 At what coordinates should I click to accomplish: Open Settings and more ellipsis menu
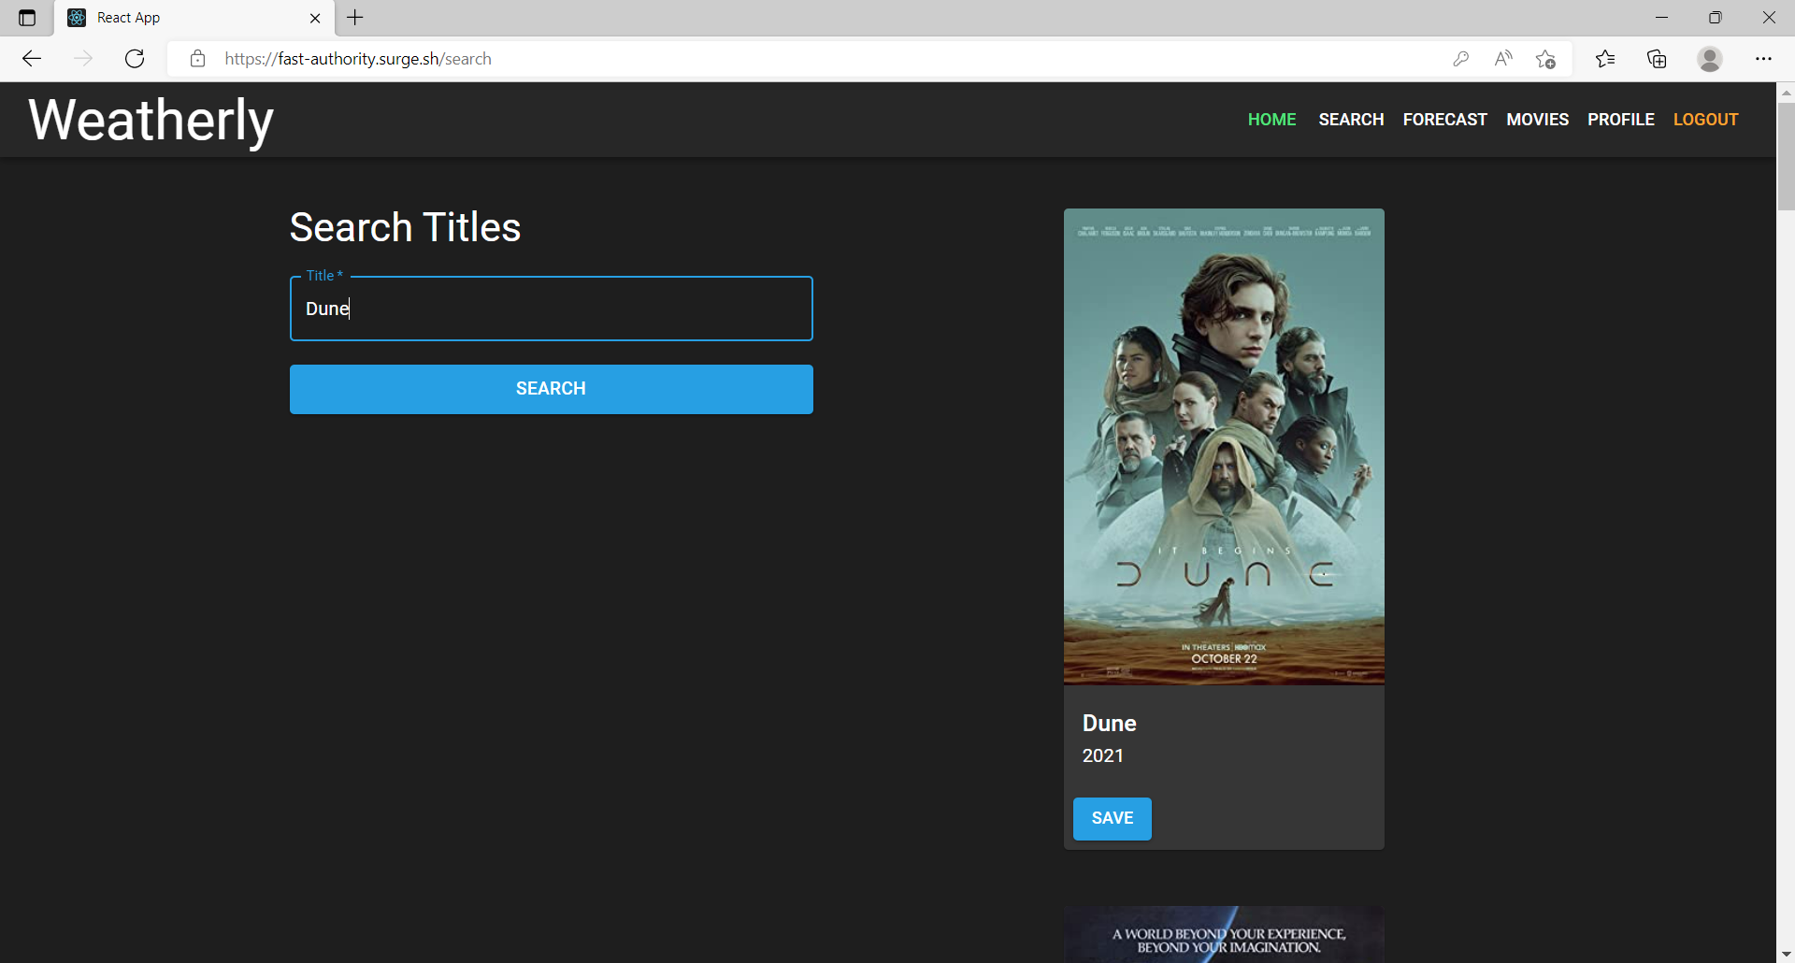1763,59
